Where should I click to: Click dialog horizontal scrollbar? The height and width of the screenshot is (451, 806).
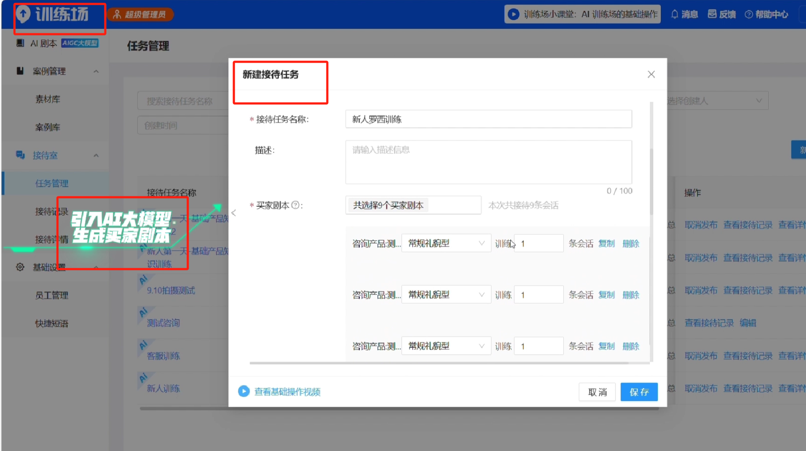click(x=439, y=363)
